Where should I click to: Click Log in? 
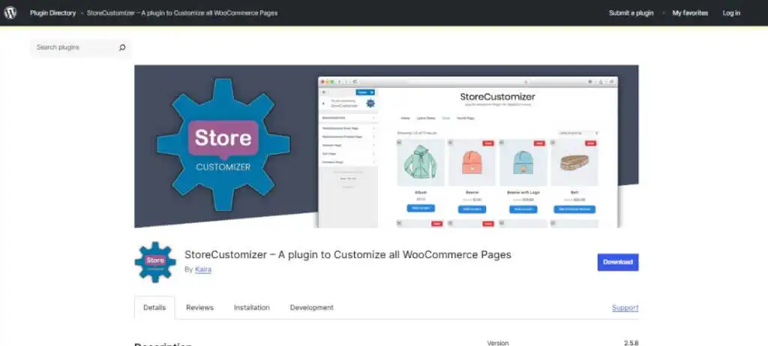[731, 14]
